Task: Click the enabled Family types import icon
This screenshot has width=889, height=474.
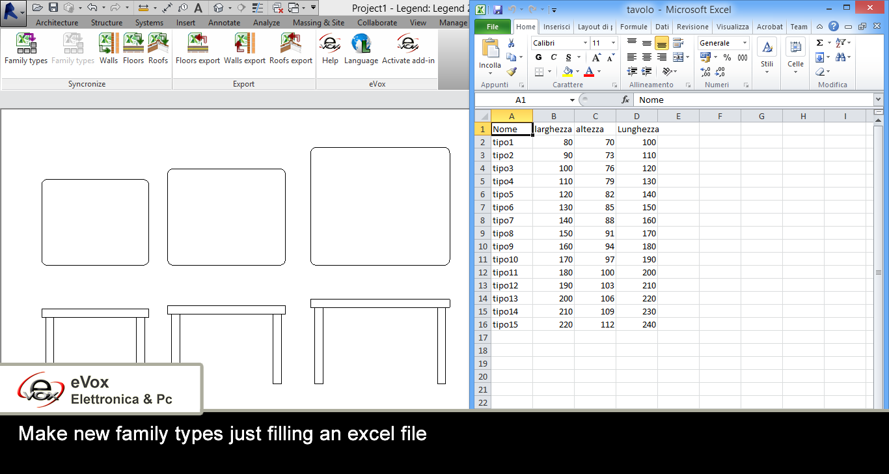Action: click(x=26, y=49)
